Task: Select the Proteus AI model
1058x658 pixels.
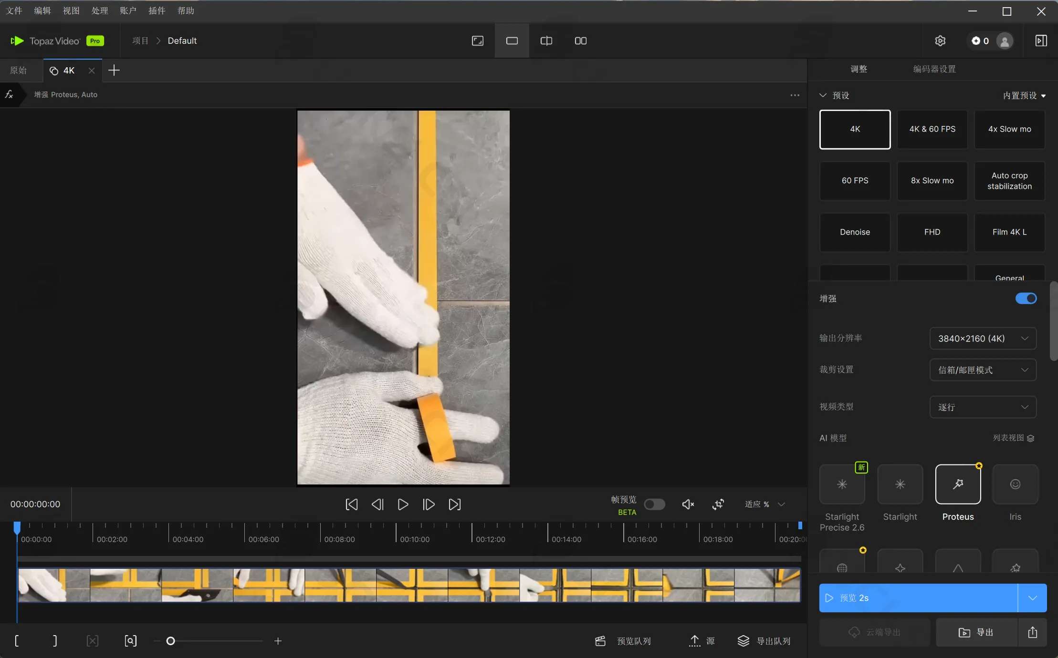Action: 958,484
